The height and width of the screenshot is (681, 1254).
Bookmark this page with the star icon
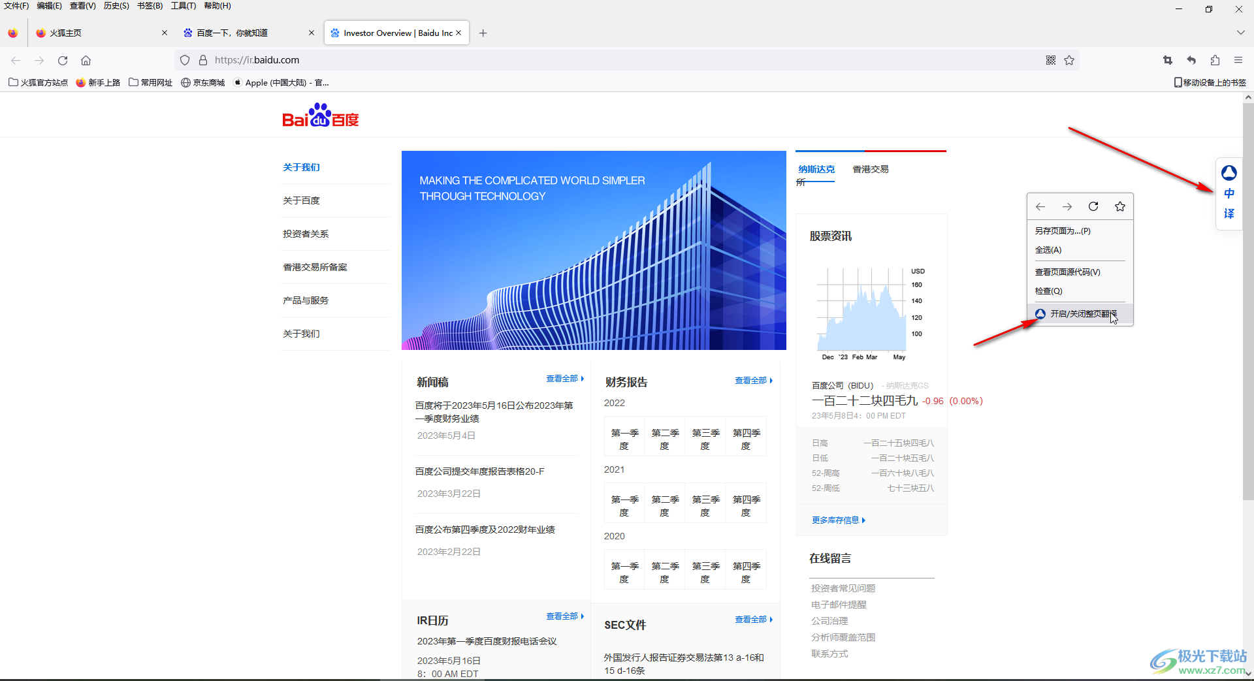1069,60
